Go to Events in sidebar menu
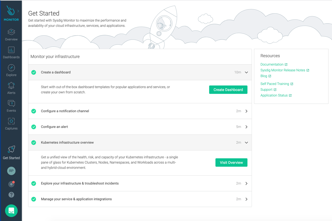 point(11,111)
